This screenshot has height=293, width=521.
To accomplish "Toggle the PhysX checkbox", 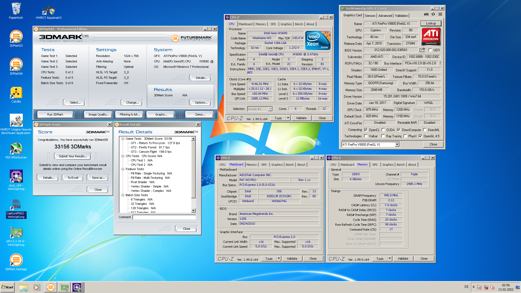I will tap(405, 136).
